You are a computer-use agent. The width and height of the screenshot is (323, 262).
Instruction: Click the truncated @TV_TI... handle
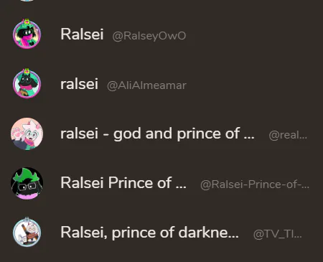click(278, 234)
